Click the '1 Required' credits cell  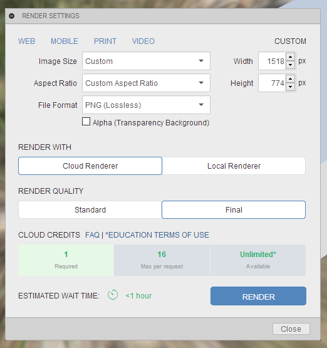[x=66, y=260]
